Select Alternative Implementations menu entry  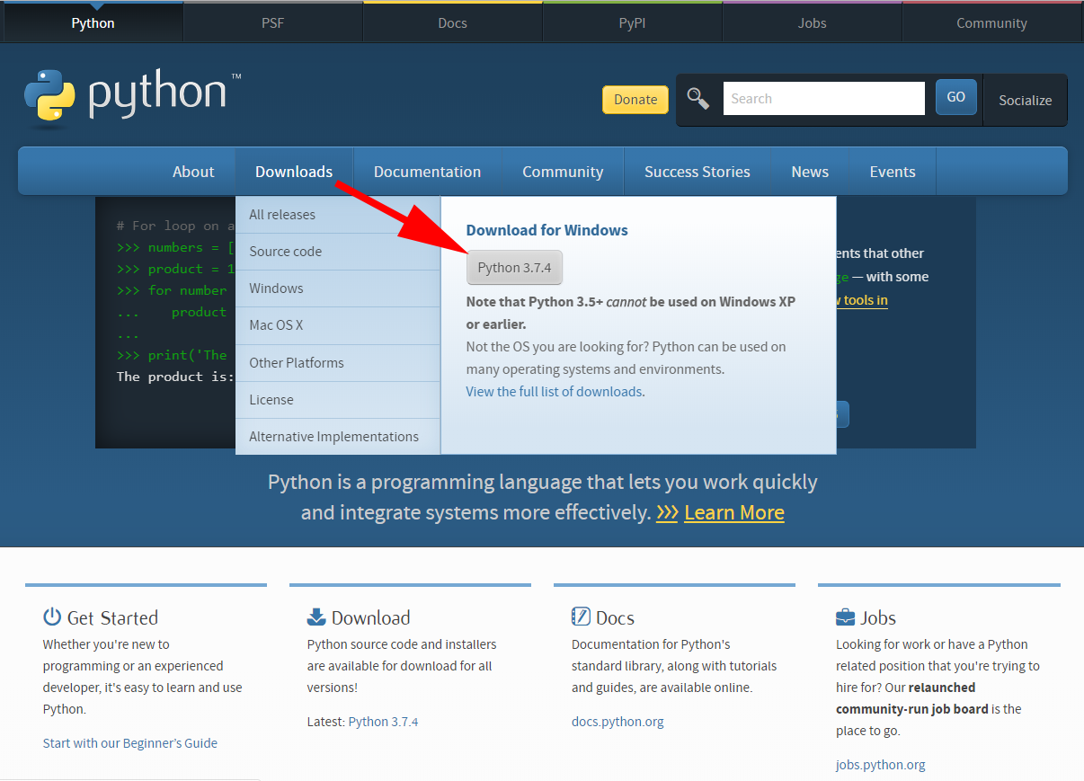[338, 437]
